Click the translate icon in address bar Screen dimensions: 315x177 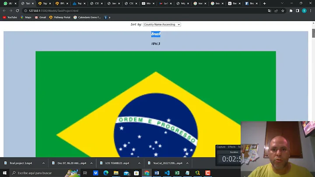point(269,11)
